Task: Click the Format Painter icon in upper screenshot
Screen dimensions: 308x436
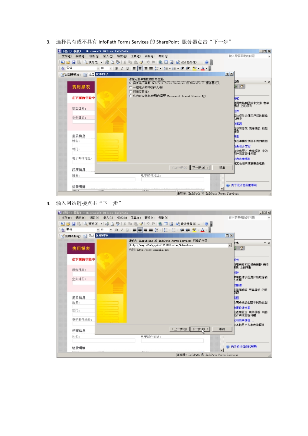Action: pos(141,62)
